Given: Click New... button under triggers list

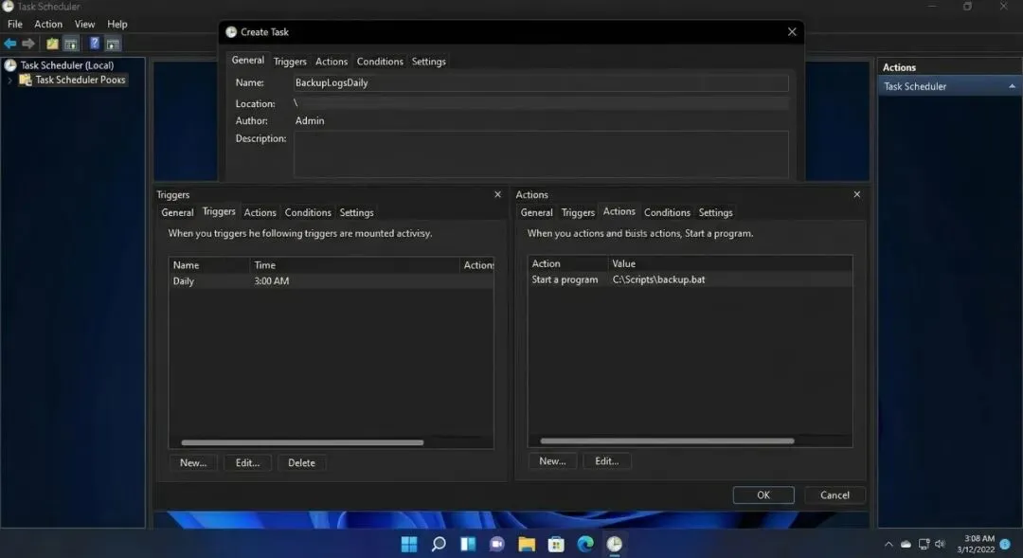Looking at the screenshot, I should click(193, 462).
